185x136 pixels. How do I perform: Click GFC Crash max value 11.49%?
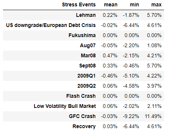tap(153, 116)
